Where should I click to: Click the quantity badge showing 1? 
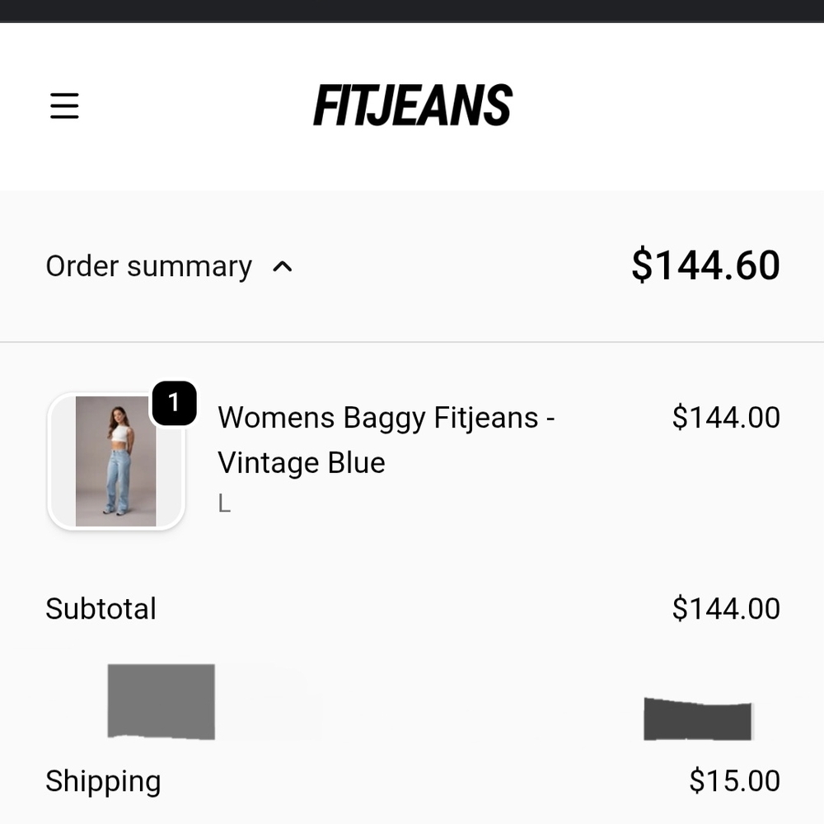point(174,403)
